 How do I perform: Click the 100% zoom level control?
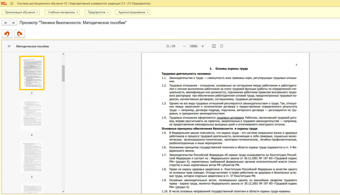click(x=193, y=46)
